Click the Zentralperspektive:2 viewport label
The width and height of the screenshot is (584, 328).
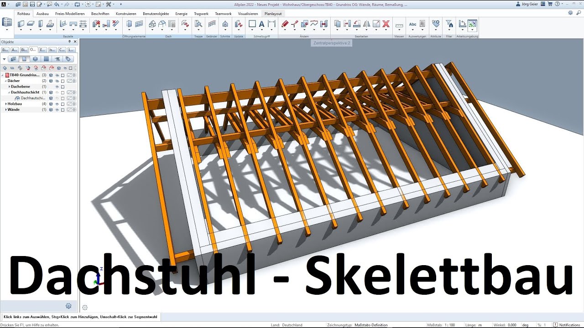click(332, 43)
